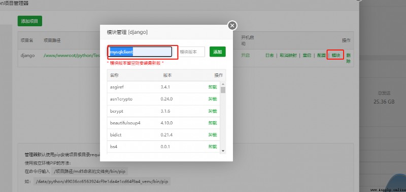Click the green 添加 button in dialog
This screenshot has width=406, height=192.
tap(218, 52)
